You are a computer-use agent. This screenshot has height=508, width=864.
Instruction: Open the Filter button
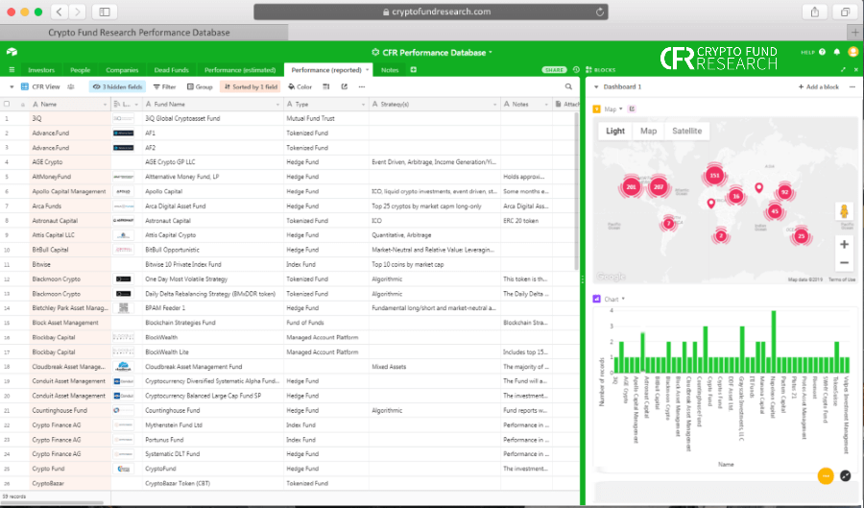click(x=165, y=86)
